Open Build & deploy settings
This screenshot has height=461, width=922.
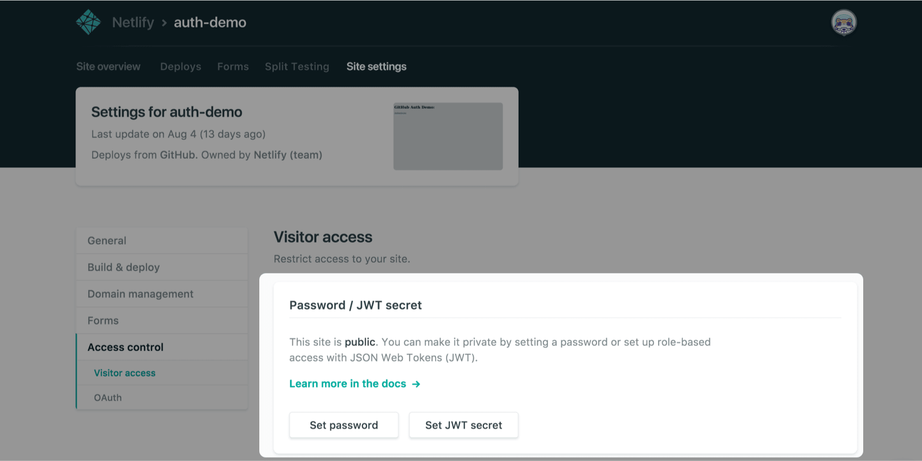click(123, 267)
